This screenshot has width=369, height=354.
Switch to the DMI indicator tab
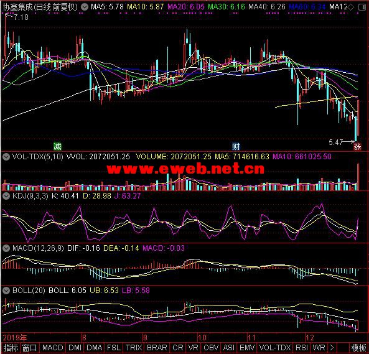(x=75, y=348)
